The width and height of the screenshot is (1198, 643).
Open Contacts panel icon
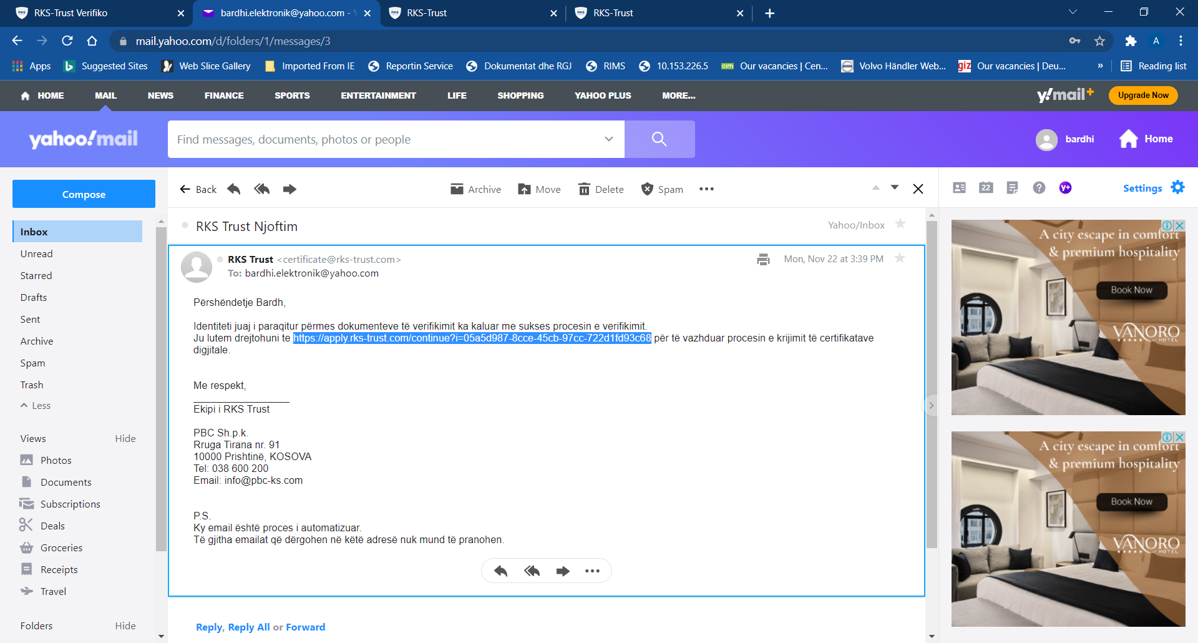click(x=960, y=188)
